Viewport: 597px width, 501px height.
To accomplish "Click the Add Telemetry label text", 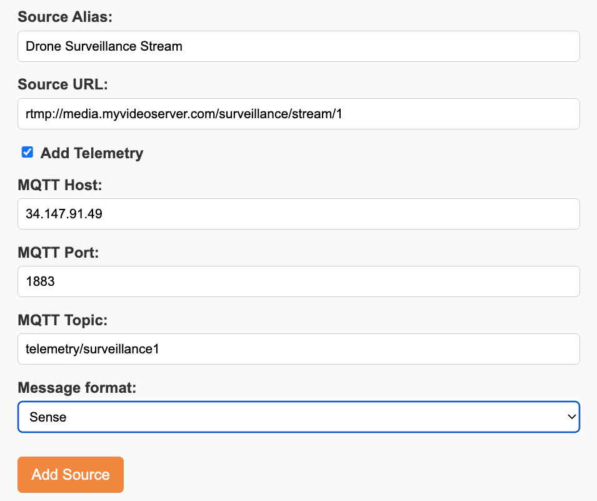I will point(92,153).
